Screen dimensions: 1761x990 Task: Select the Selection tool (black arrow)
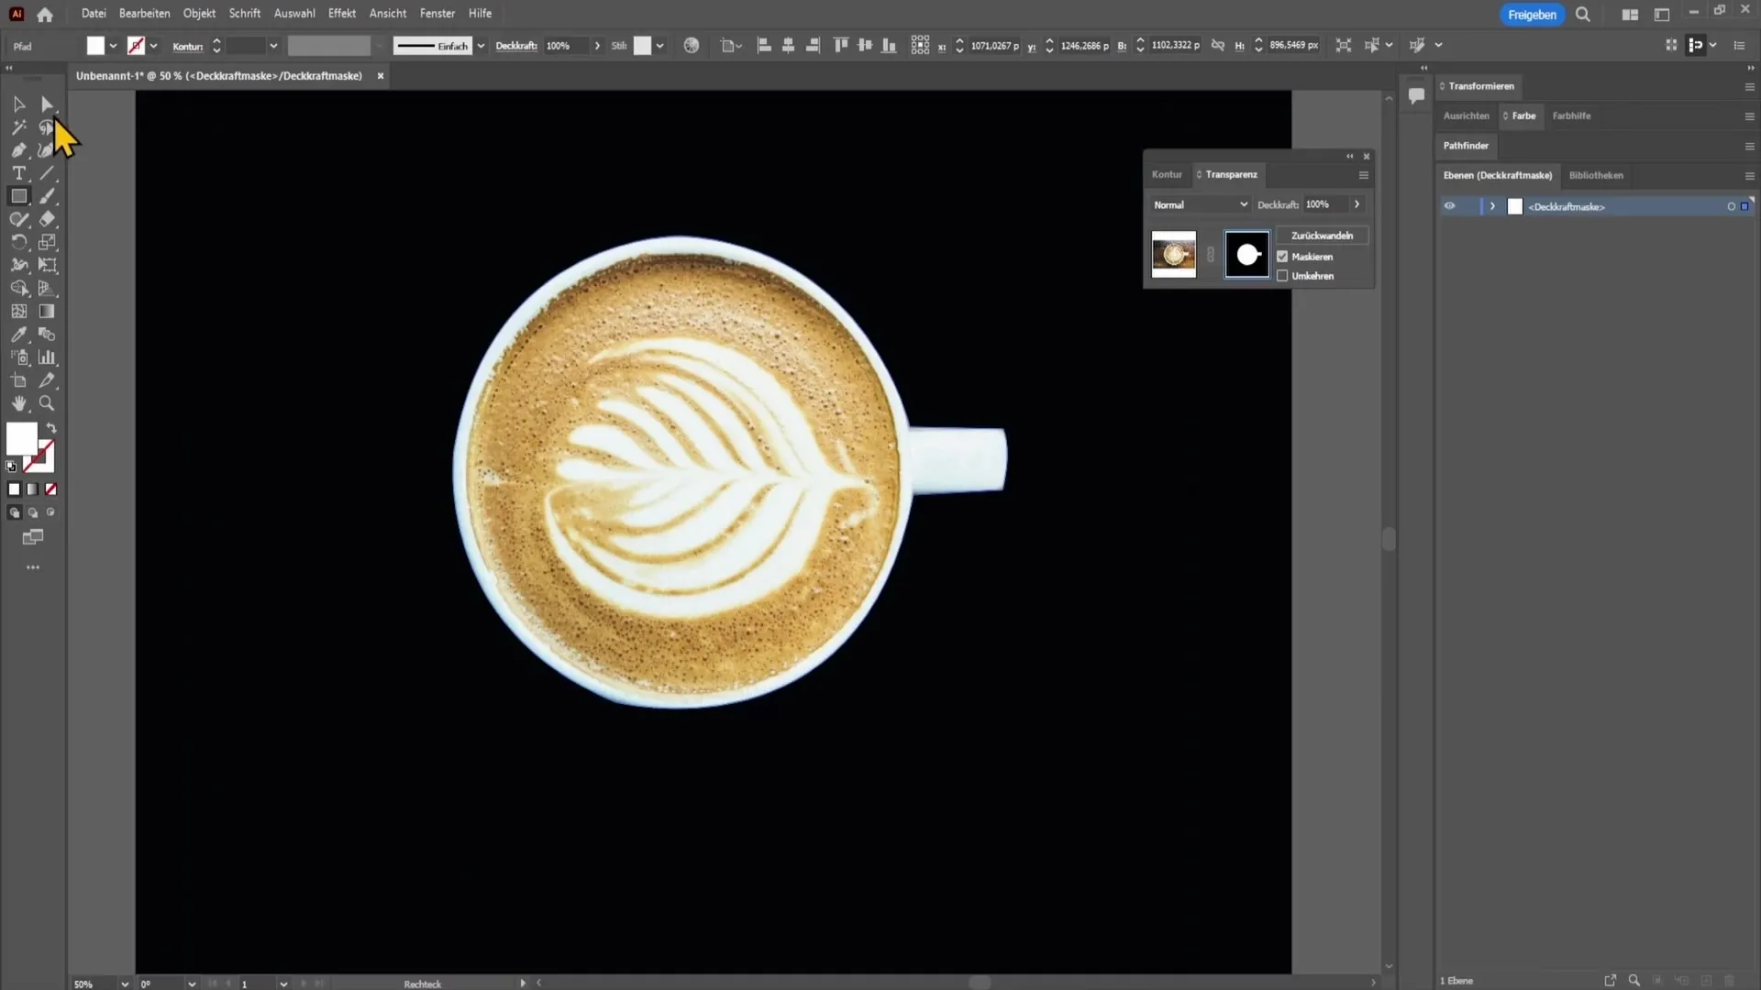click(18, 104)
